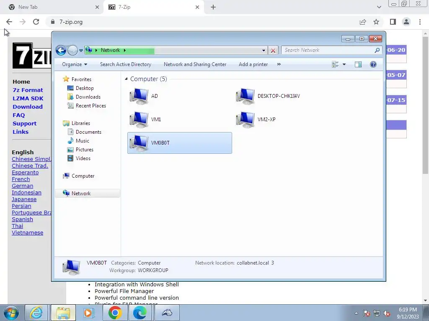Show hidden system tray icons
The image size is (429, 321).
click(x=356, y=313)
